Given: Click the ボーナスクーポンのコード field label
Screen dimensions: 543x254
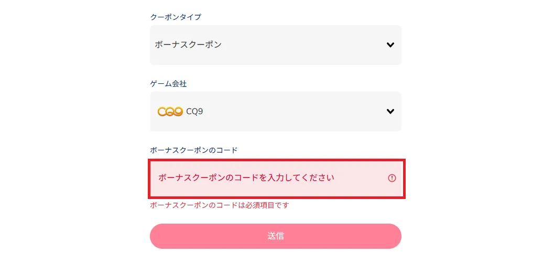Looking at the screenshot, I should (x=193, y=150).
